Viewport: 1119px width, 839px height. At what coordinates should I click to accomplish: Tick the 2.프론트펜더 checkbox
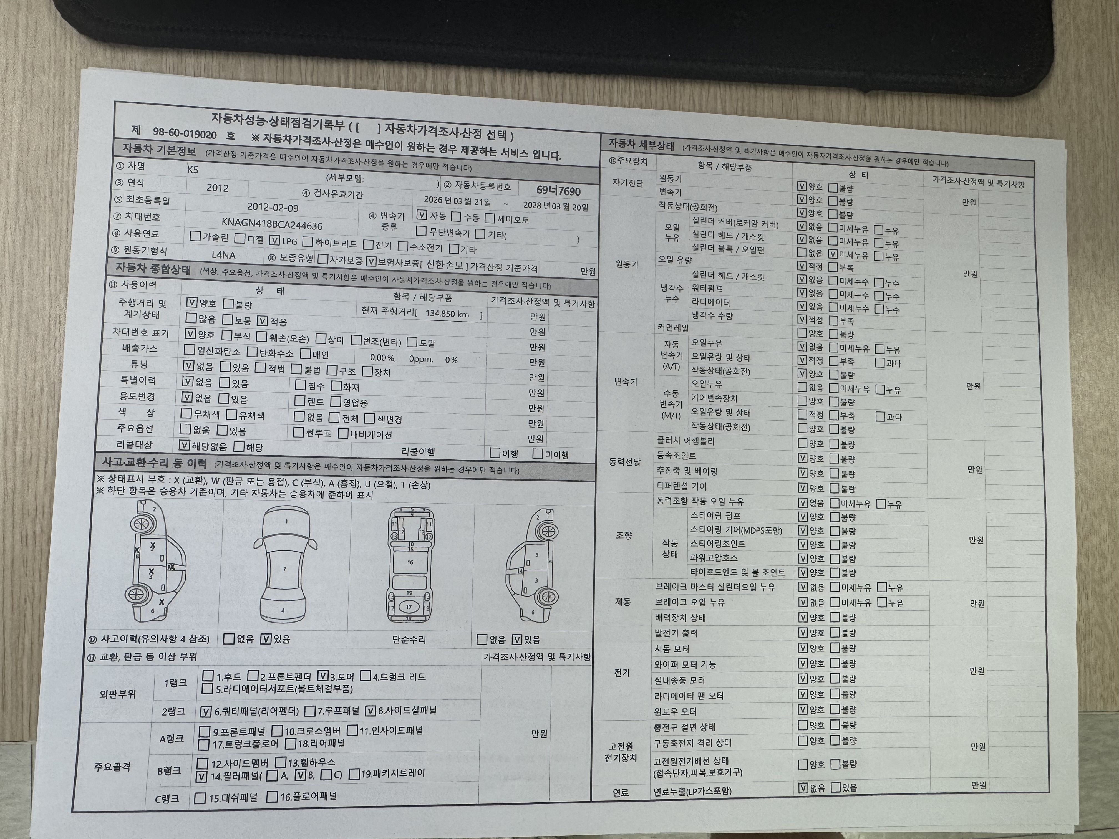tap(253, 676)
